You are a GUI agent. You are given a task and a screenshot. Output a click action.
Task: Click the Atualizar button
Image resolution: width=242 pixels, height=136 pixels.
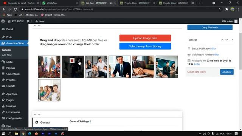pos(227,72)
